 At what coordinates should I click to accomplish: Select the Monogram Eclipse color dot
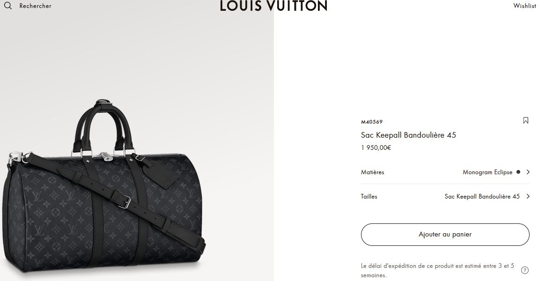(518, 172)
